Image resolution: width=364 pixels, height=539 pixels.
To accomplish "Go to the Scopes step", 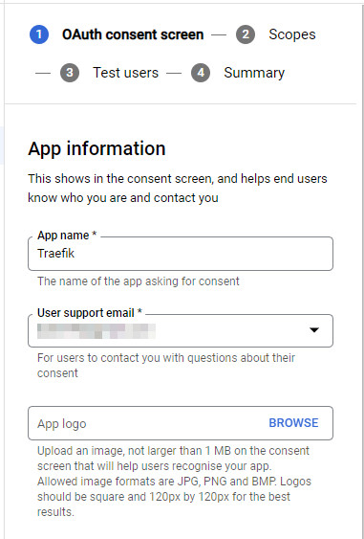I will pyautogui.click(x=292, y=34).
